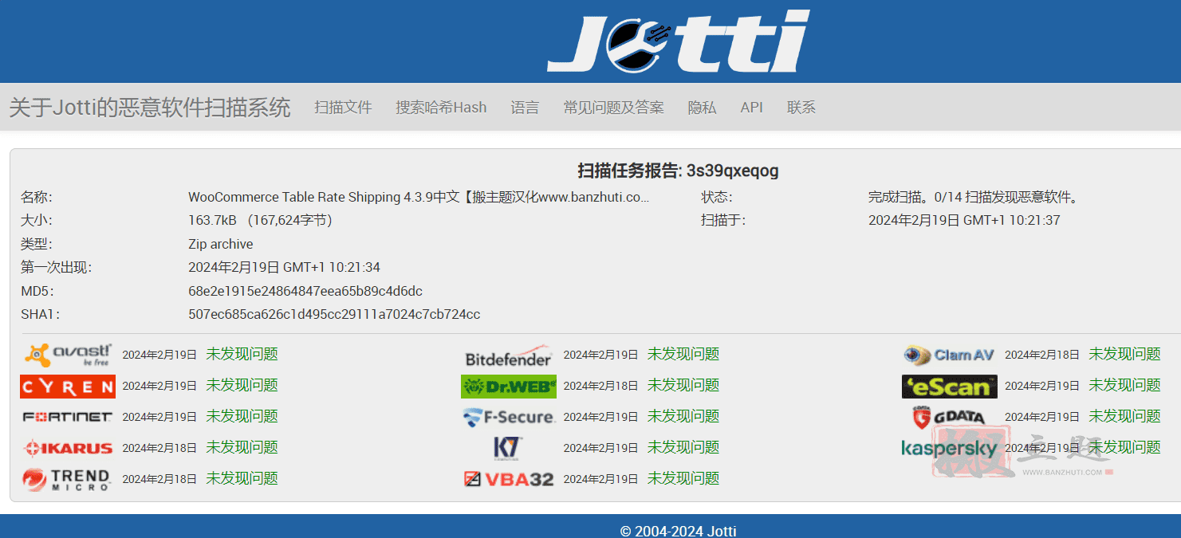Screen dimensions: 1181x538
Task: Click the Ikarus scanner logo
Action: tap(69, 448)
